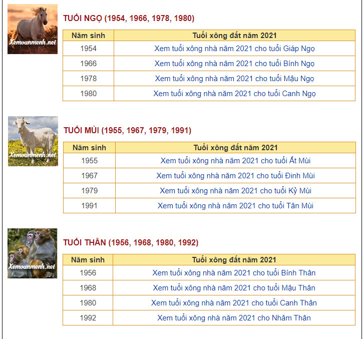This screenshot has height=339, width=363.
Task: Open the link for Nhâm Thân
Action: point(234,318)
